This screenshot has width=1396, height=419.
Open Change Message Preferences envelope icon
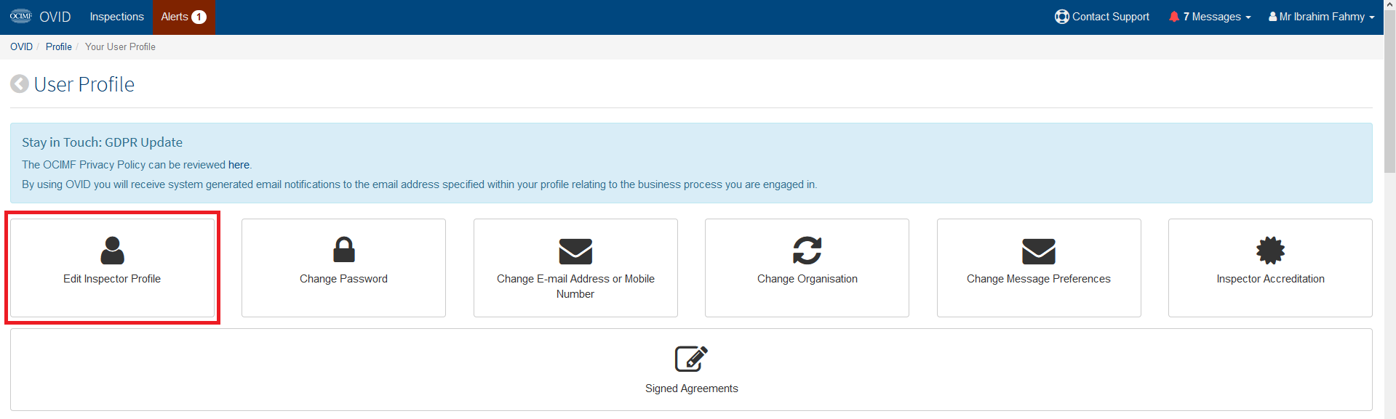1038,251
